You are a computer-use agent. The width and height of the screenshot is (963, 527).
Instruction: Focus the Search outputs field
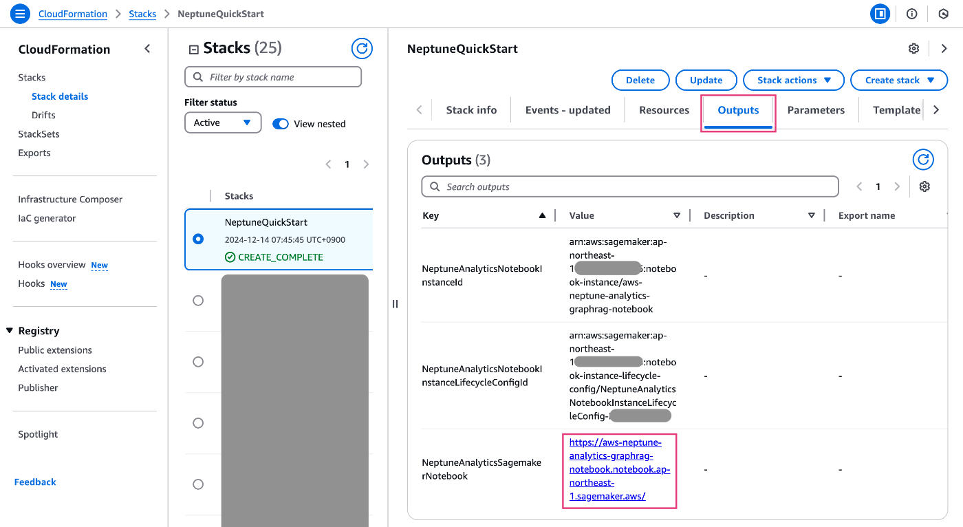point(629,187)
